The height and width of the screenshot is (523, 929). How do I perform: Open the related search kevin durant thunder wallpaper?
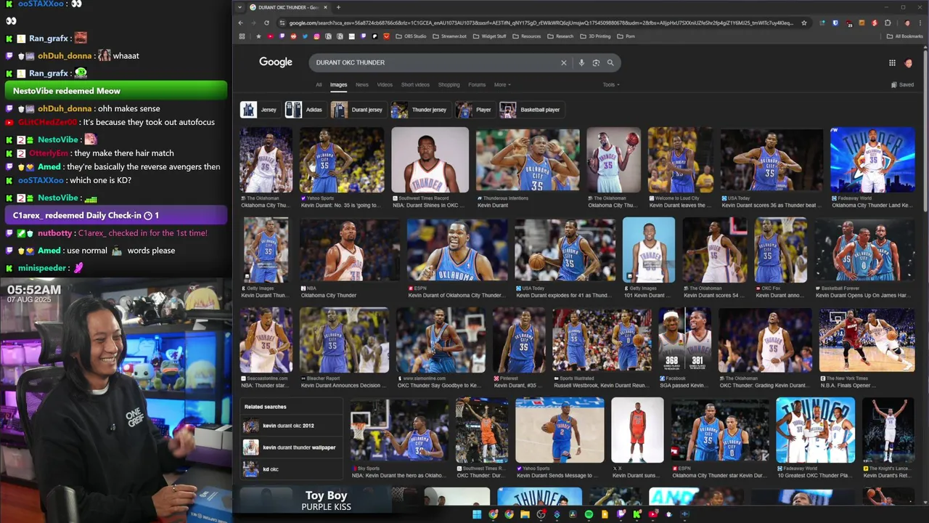292,447
